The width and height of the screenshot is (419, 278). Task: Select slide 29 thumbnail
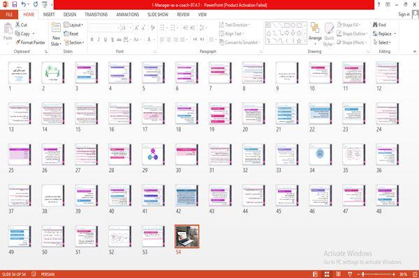(x=153, y=155)
